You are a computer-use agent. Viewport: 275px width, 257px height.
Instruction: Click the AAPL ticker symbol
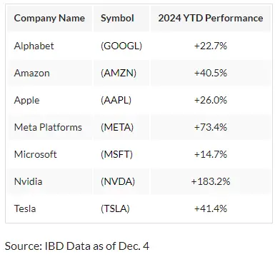click(116, 100)
